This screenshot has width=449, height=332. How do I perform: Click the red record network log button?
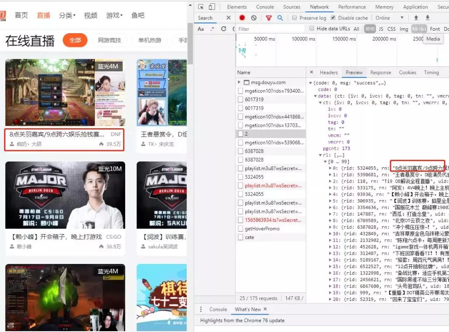coord(242,18)
